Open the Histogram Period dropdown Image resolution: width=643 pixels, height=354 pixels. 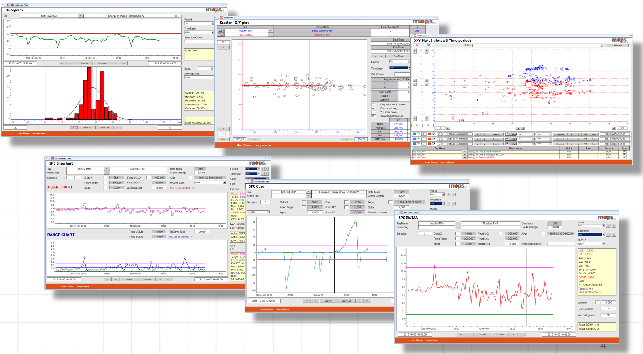pos(212,24)
